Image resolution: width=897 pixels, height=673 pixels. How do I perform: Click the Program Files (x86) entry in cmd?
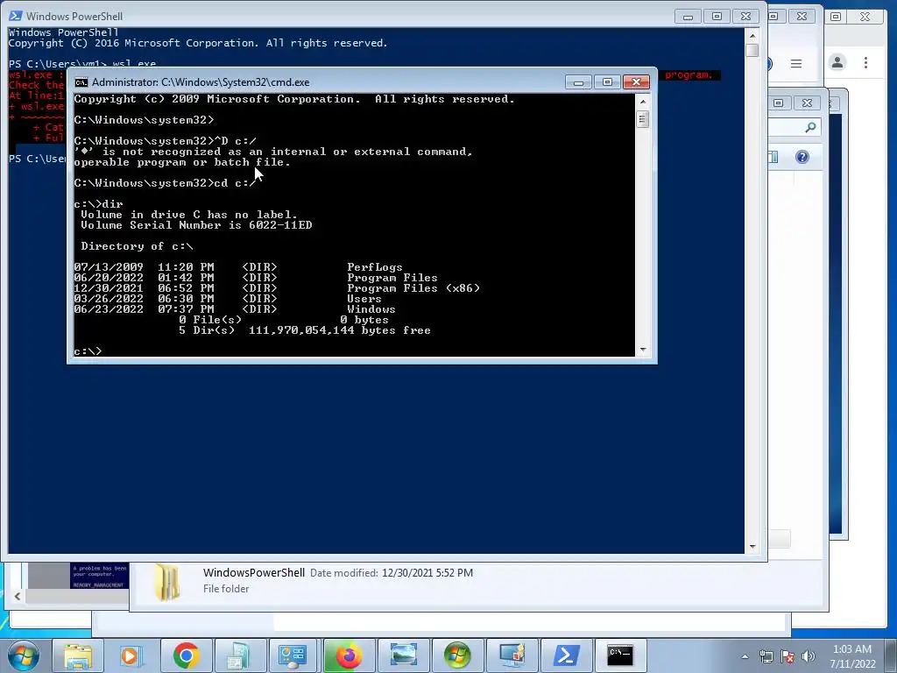pos(413,288)
